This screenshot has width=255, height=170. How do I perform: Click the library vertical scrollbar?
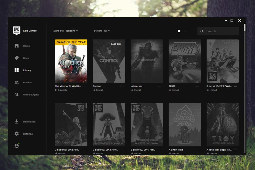[x=244, y=28]
